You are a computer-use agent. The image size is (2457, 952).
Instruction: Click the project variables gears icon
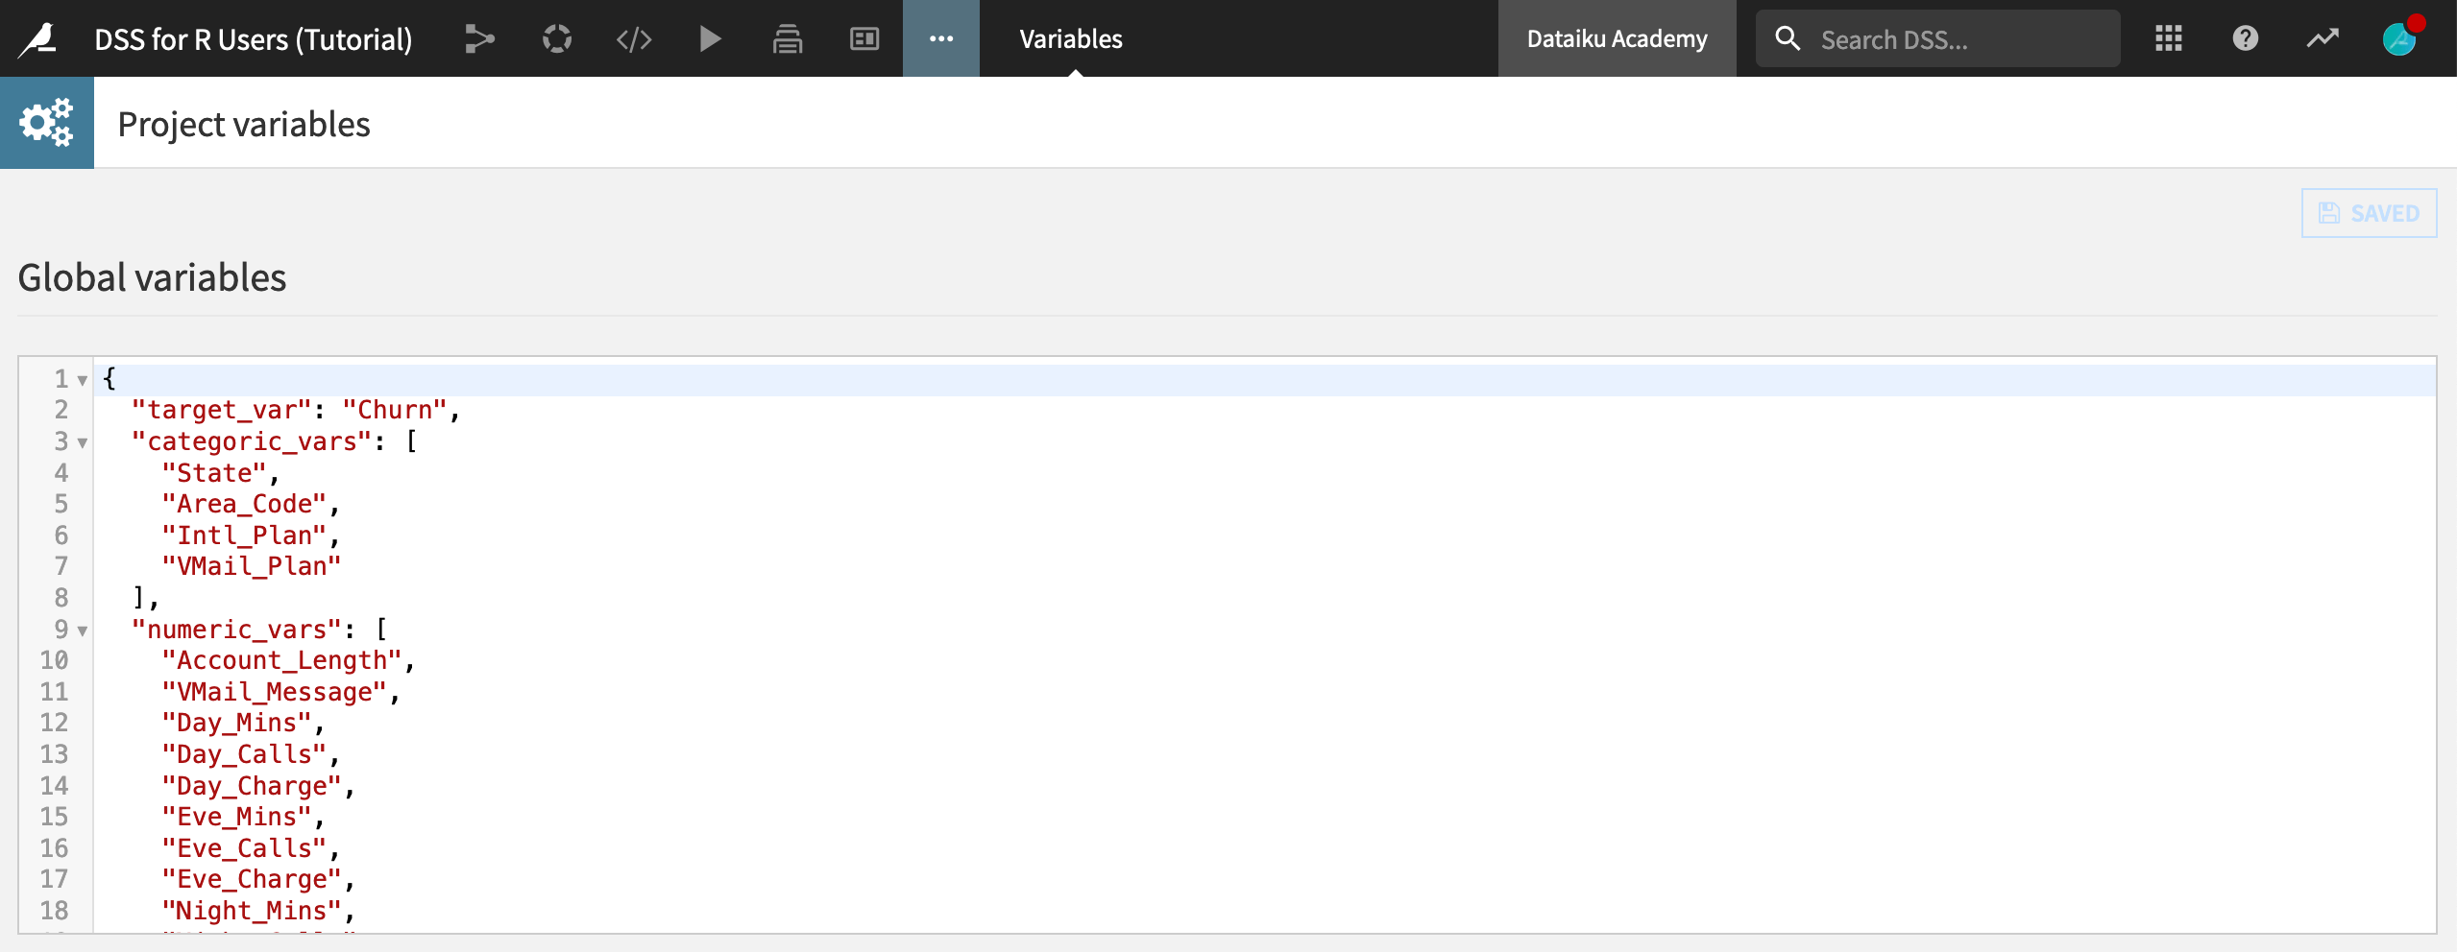click(47, 123)
